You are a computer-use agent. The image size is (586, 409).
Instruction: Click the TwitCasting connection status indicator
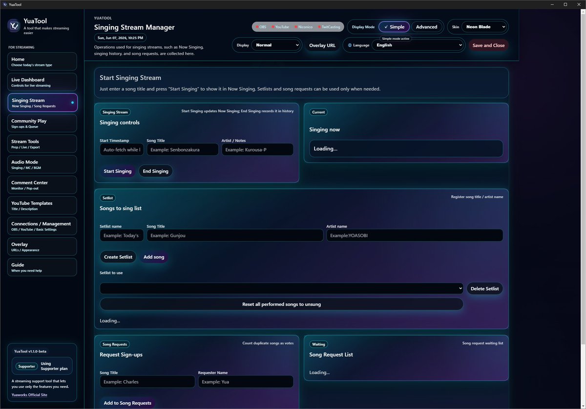(329, 27)
